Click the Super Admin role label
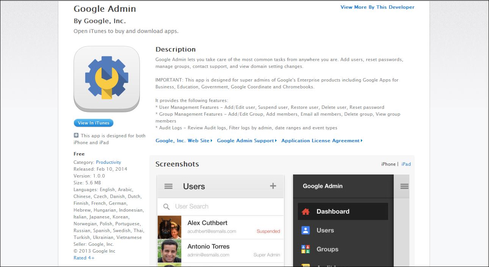489x267 pixels. pyautogui.click(x=267, y=255)
